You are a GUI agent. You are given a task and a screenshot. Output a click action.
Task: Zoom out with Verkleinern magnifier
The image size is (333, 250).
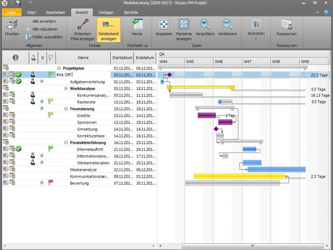click(227, 24)
